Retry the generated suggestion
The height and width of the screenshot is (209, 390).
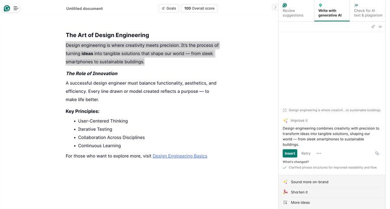[305, 153]
